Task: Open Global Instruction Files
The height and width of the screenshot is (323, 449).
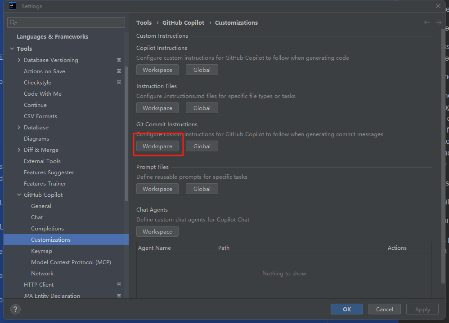Action: pos(202,108)
